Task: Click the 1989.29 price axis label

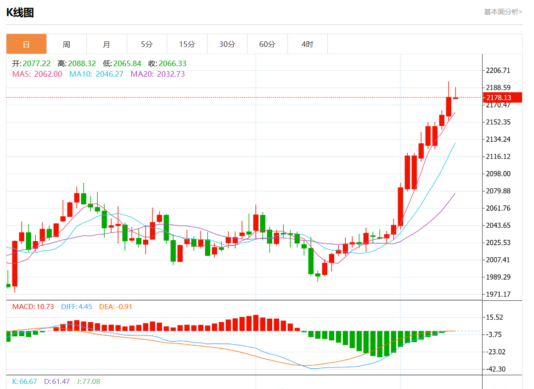Action: tap(498, 277)
